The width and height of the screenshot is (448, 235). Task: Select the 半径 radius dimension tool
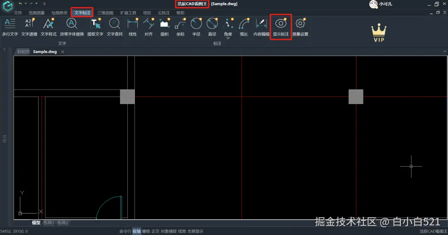pyautogui.click(x=196, y=27)
